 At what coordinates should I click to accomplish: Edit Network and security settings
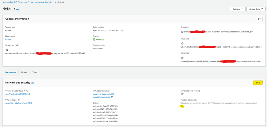click(x=258, y=83)
